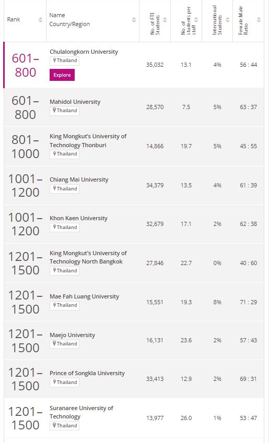This screenshot has width=269, height=443.
Task: Sort by International Students arrows
Action: click(227, 19)
